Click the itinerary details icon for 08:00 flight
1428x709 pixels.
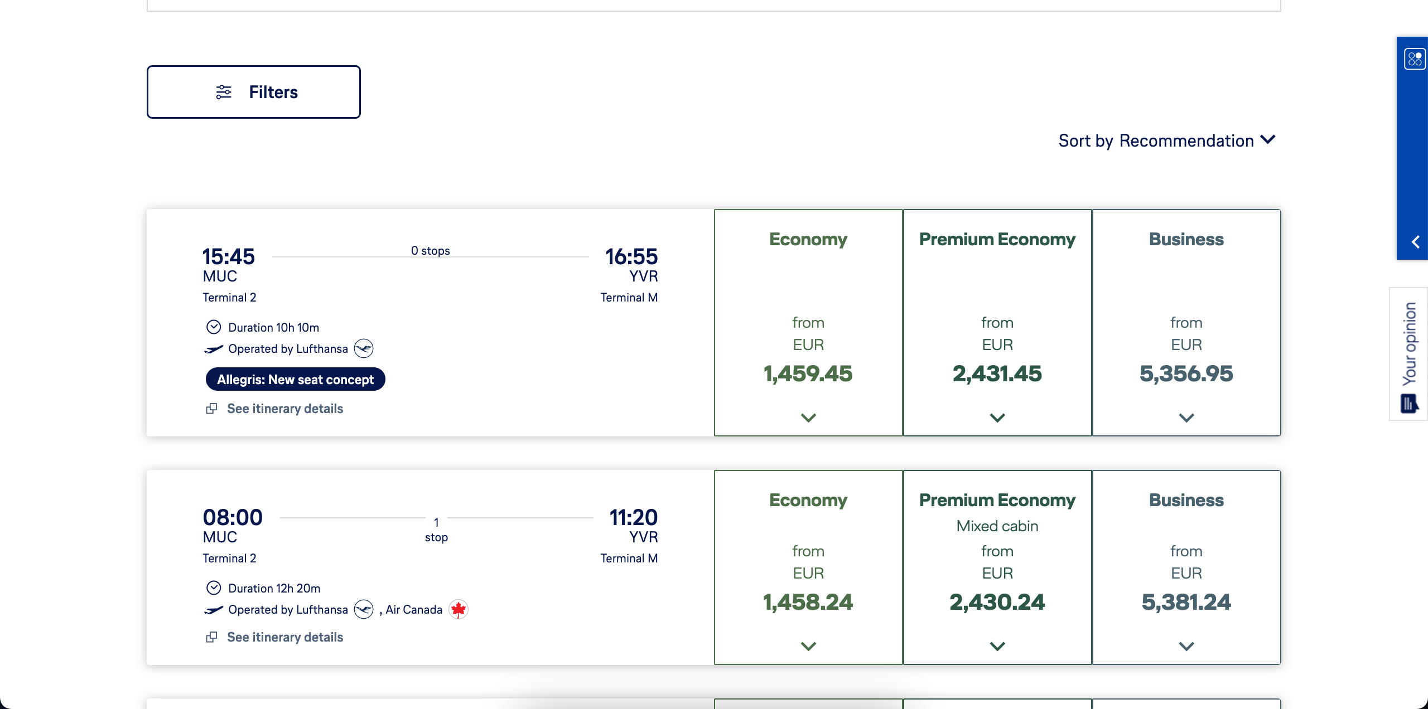211,637
